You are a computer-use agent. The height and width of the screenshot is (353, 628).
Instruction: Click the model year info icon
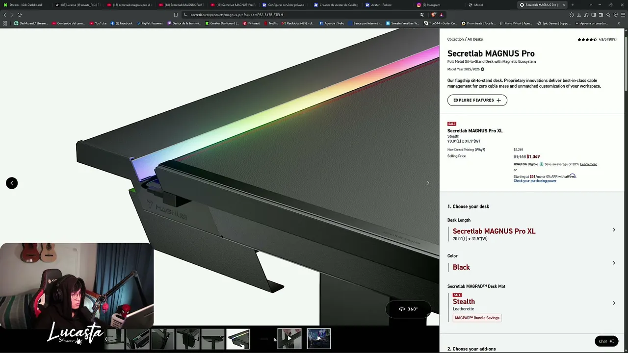click(482, 69)
